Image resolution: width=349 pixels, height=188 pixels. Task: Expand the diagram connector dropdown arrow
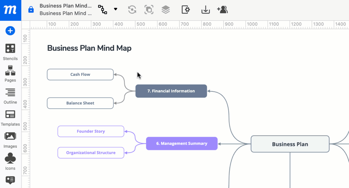point(116,9)
